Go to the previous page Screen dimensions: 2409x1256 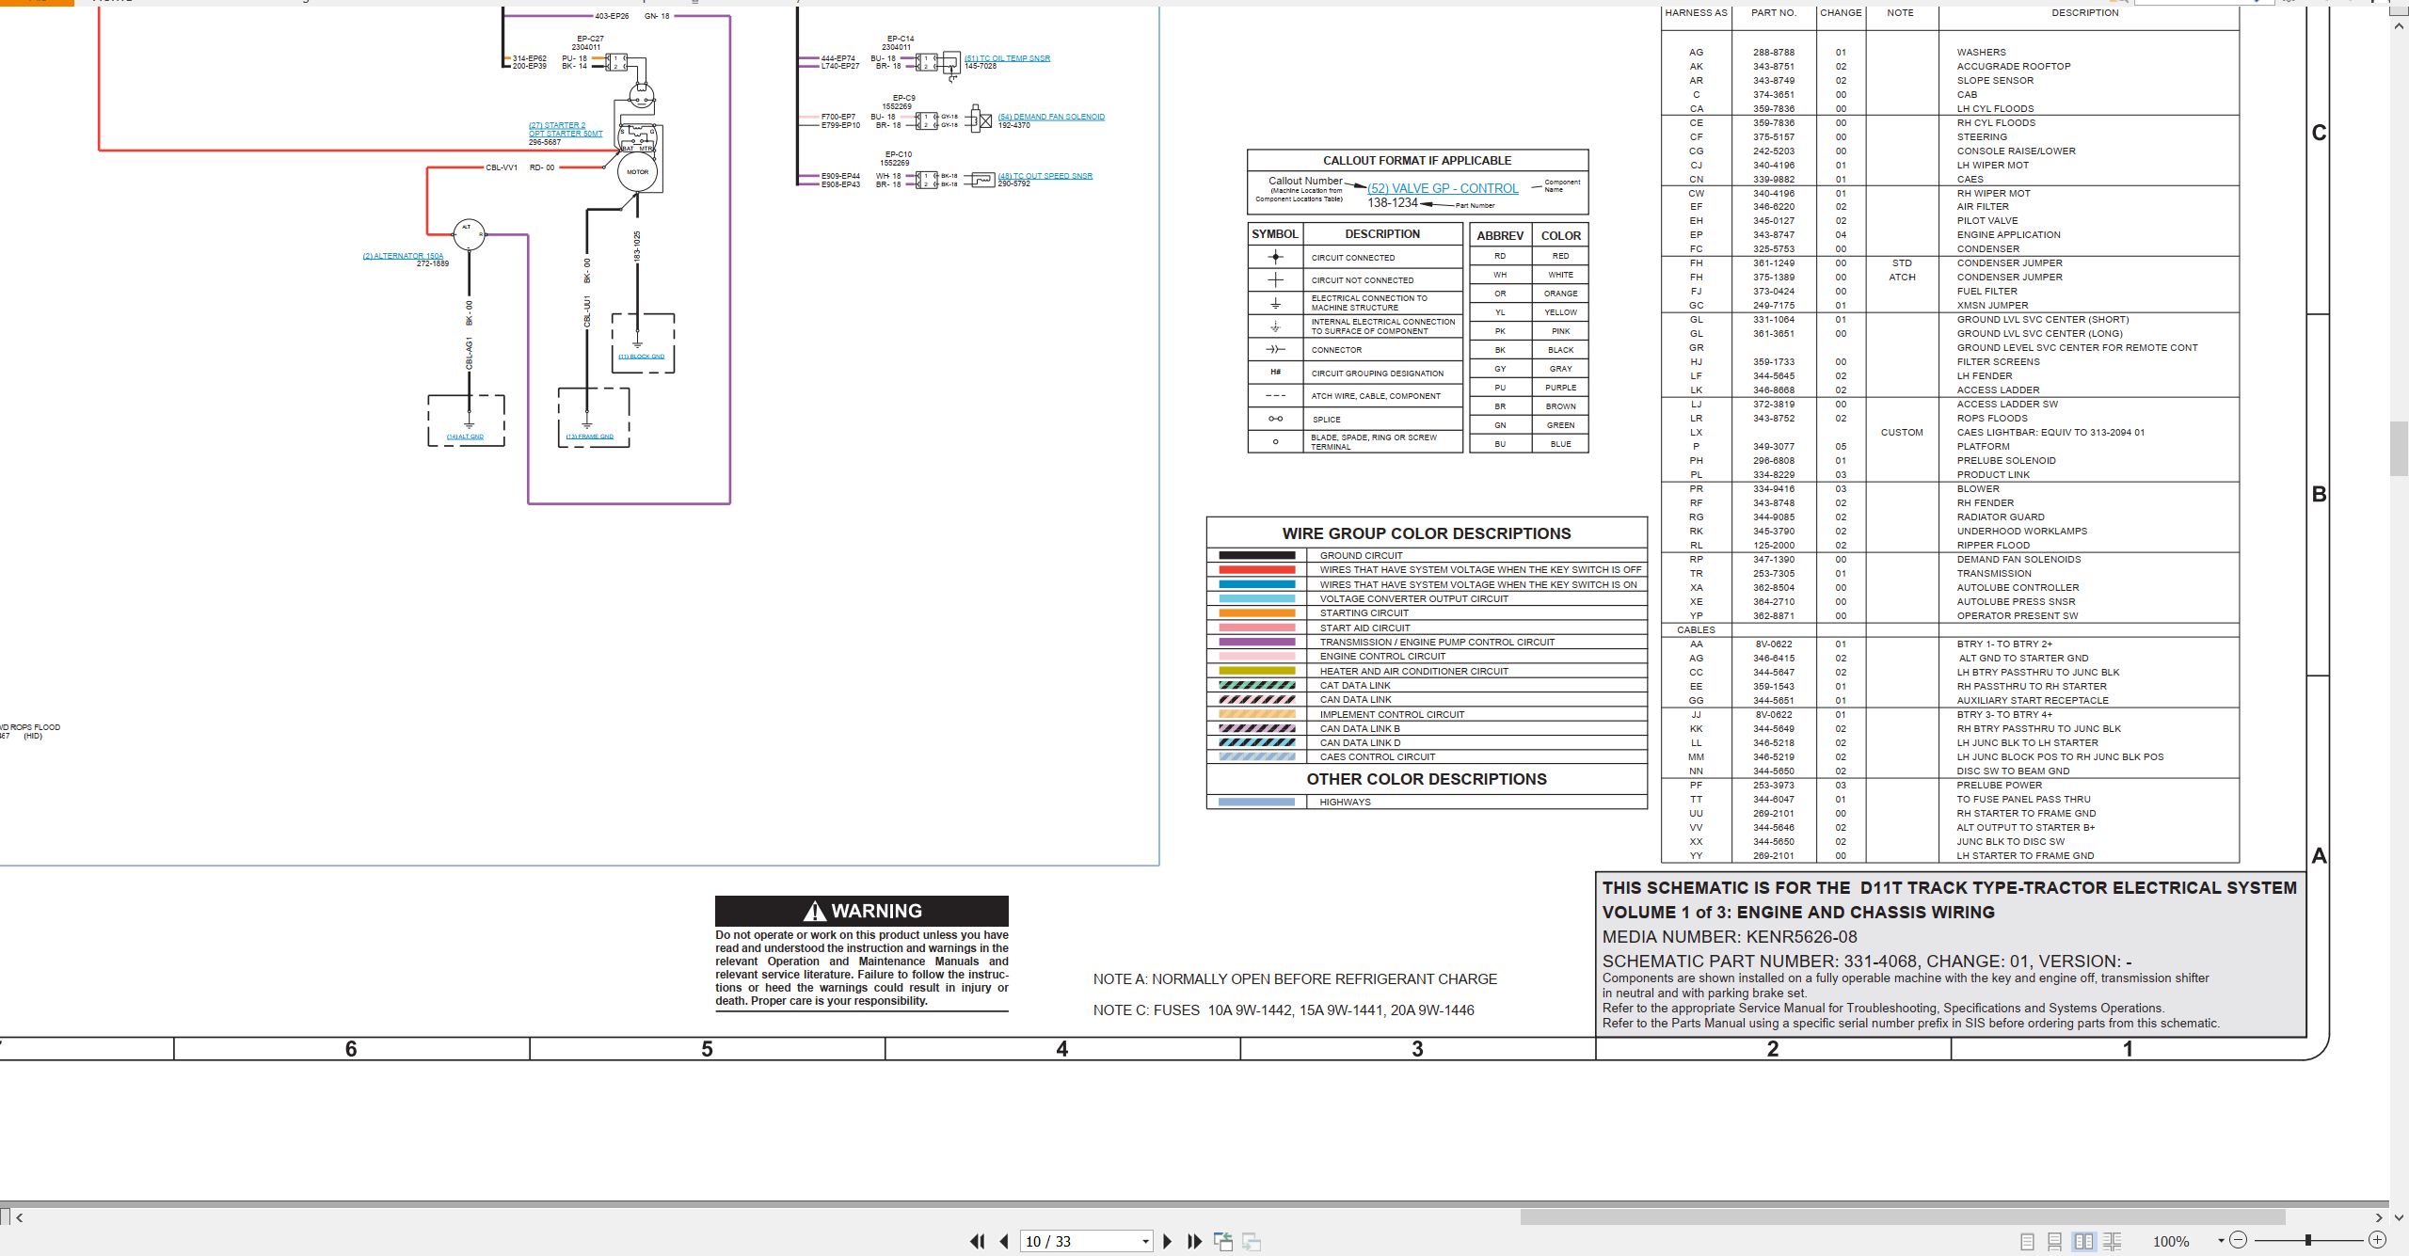[x=1004, y=1241]
